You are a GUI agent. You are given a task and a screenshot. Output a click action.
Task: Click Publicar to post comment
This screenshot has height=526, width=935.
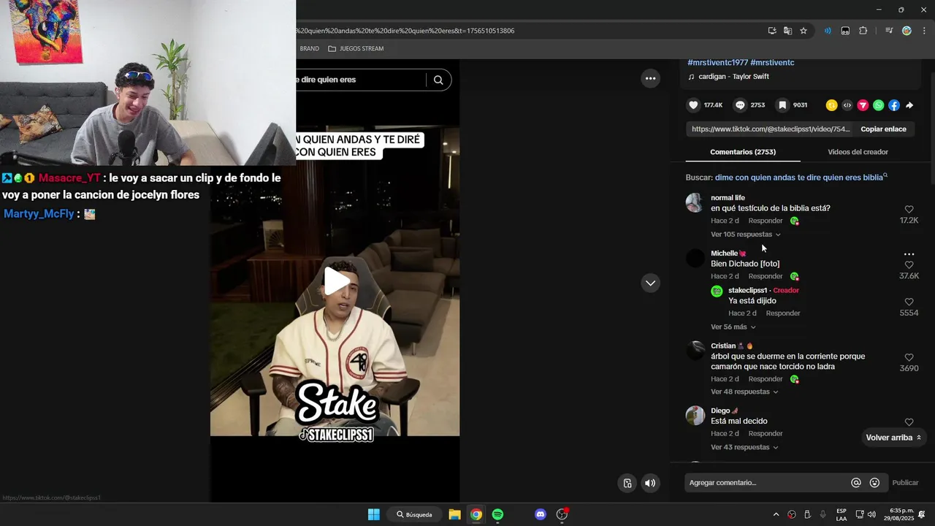(905, 483)
